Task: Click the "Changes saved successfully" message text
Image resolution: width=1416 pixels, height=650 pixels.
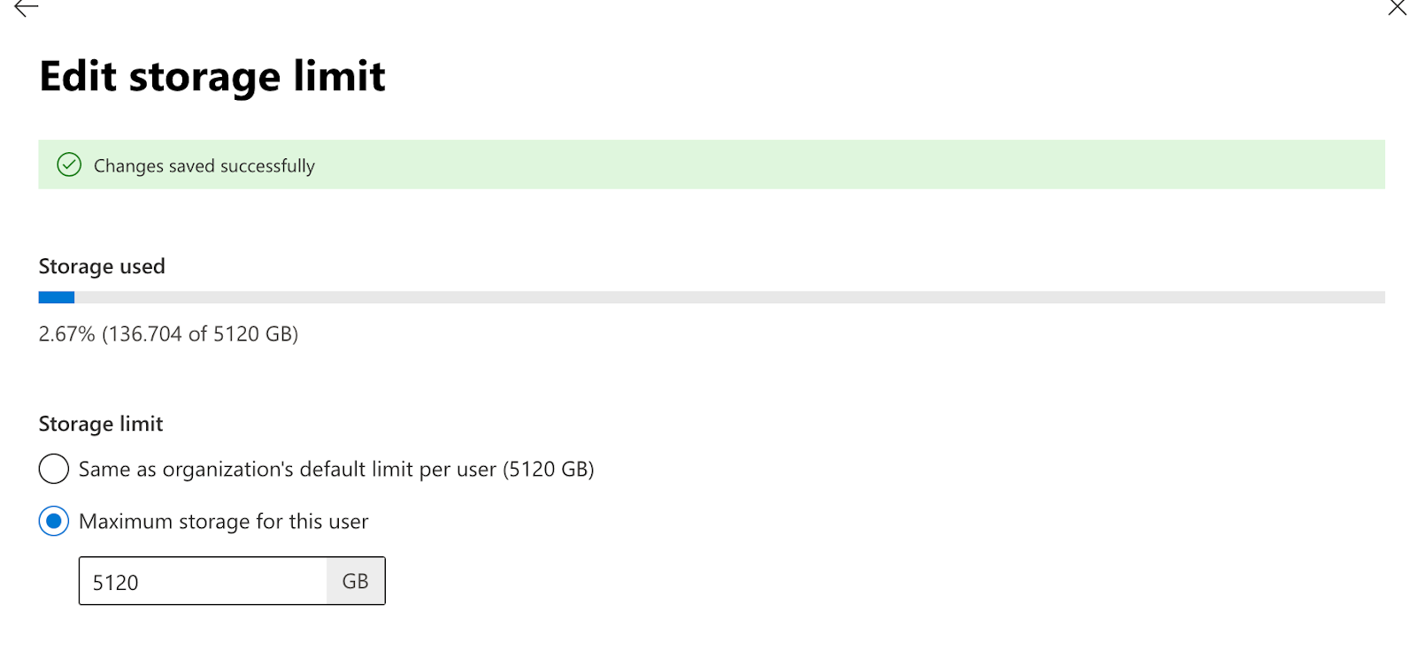Action: pyautogui.click(x=204, y=166)
